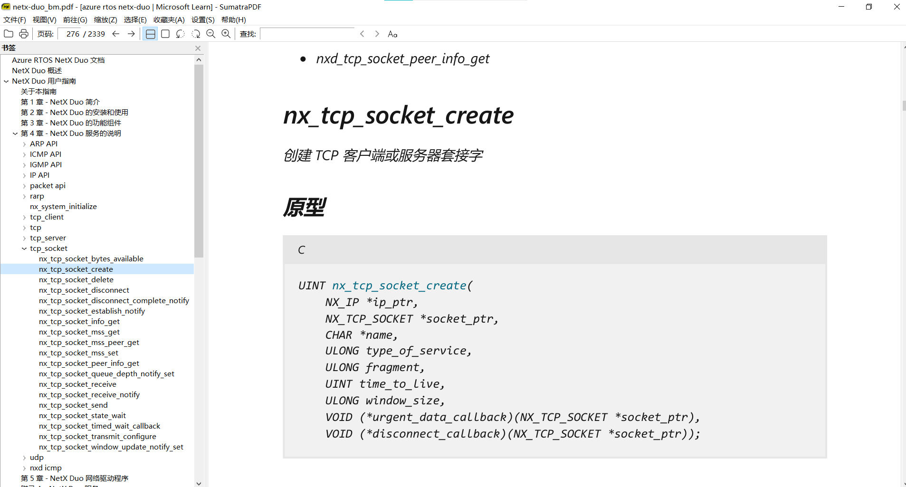Open the 选择(E) menu

[135, 19]
